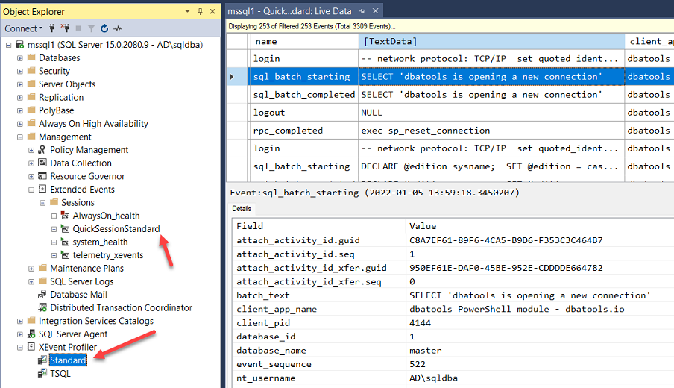Select the rpc_completed event row
The image size is (674, 388).
click(x=450, y=131)
